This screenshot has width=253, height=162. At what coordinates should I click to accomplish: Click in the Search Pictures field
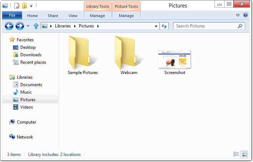205,26
